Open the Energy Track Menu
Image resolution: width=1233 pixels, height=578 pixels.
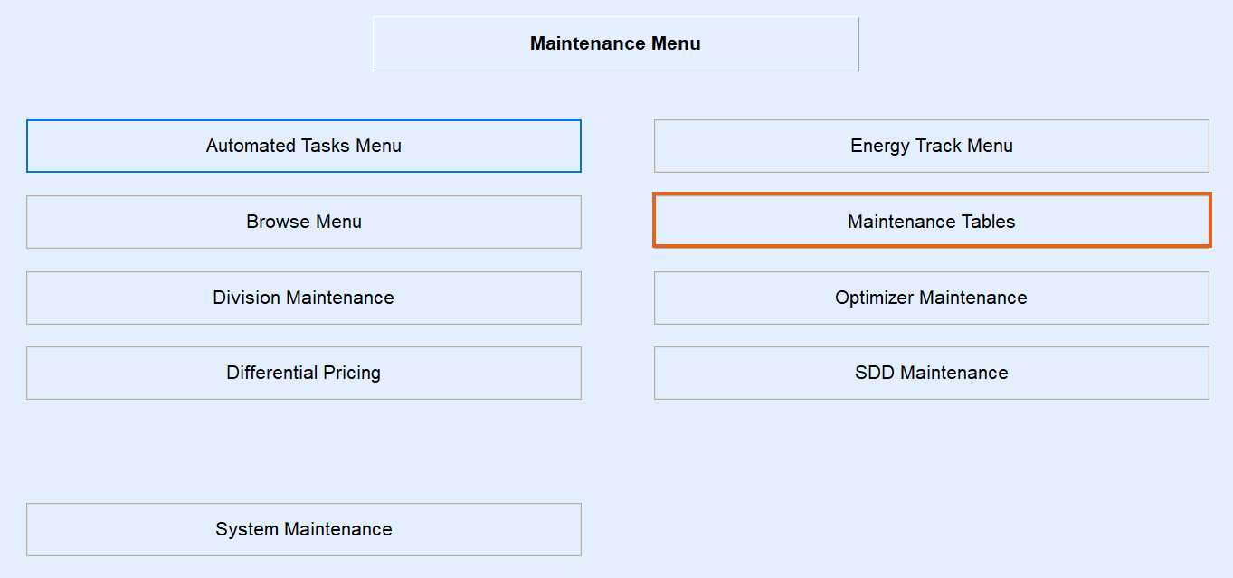(931, 146)
